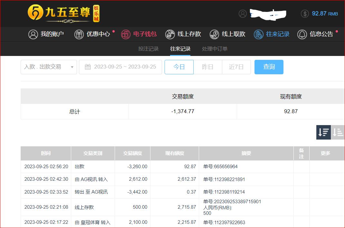This screenshot has height=228, width=345.
Task: Open the 电子钱包 wallet icon
Action: [126, 34]
